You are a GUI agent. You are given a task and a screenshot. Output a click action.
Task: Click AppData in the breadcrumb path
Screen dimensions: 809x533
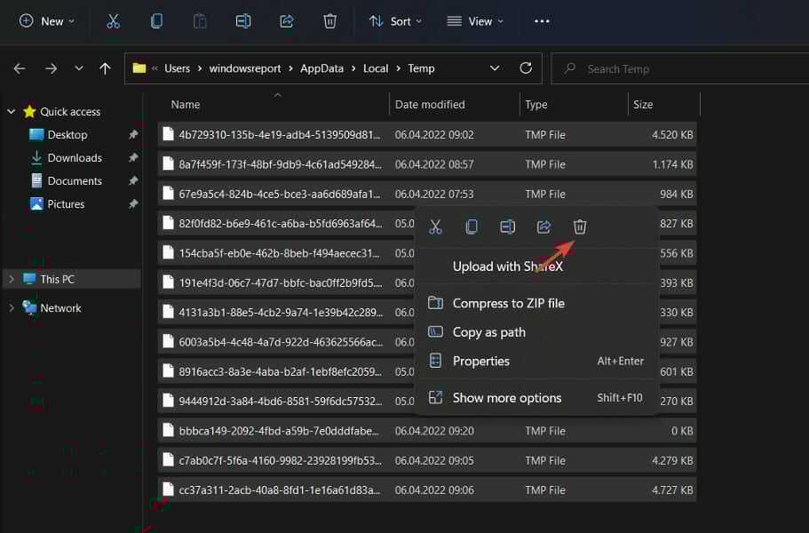click(322, 68)
